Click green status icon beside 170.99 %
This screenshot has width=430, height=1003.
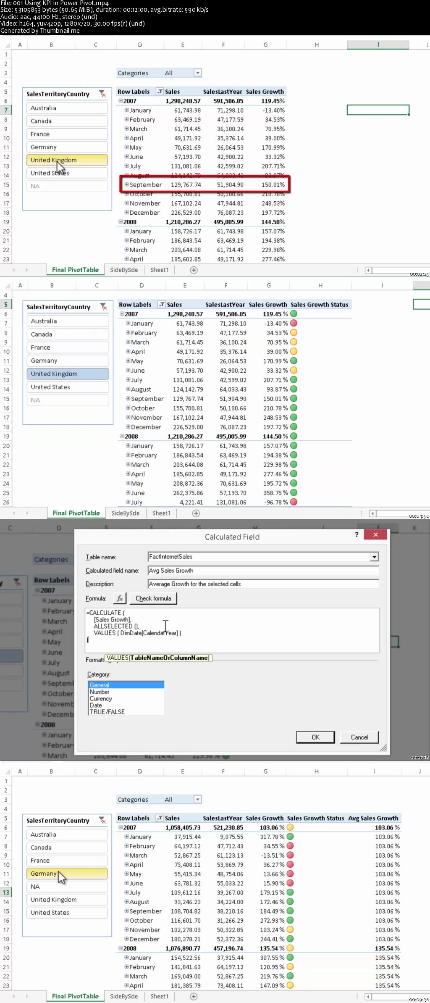(294, 361)
